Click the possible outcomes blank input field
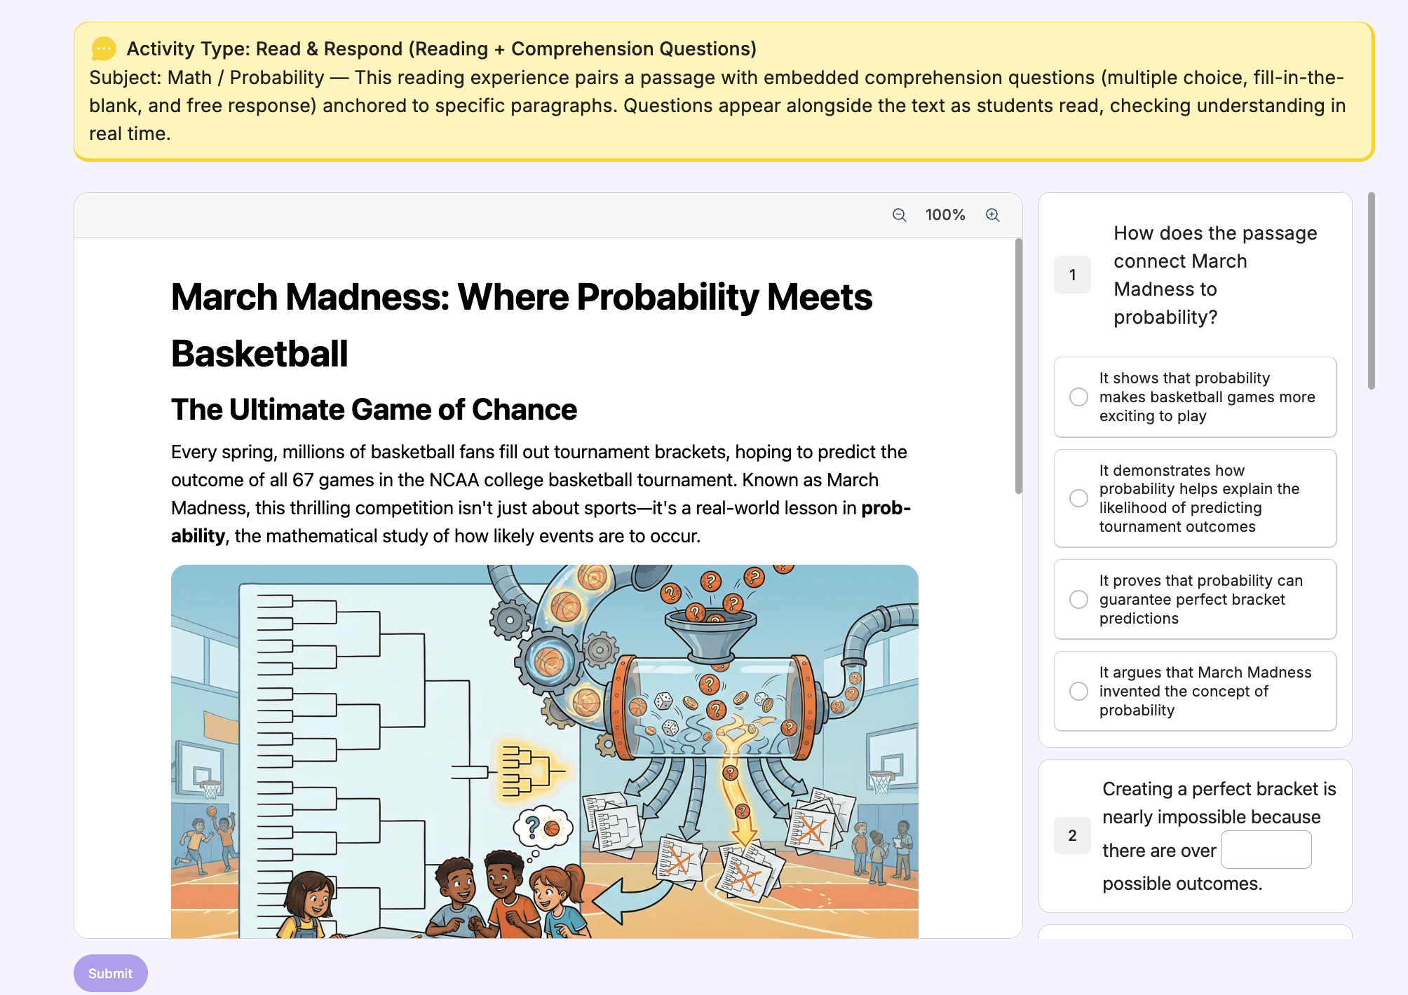The image size is (1408, 995). (x=1265, y=850)
